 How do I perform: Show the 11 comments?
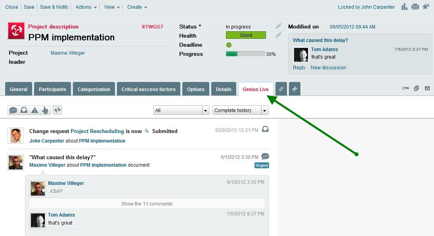pos(147,204)
